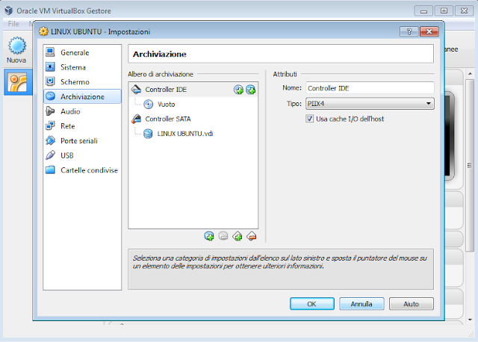Open File menu in VirtualBox Gestore
The height and width of the screenshot is (342, 478).
coord(13,23)
